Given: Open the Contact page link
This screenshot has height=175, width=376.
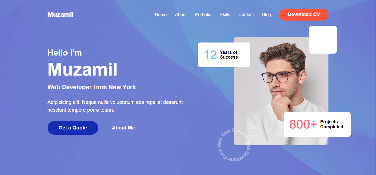Looking at the screenshot, I should coord(246,14).
